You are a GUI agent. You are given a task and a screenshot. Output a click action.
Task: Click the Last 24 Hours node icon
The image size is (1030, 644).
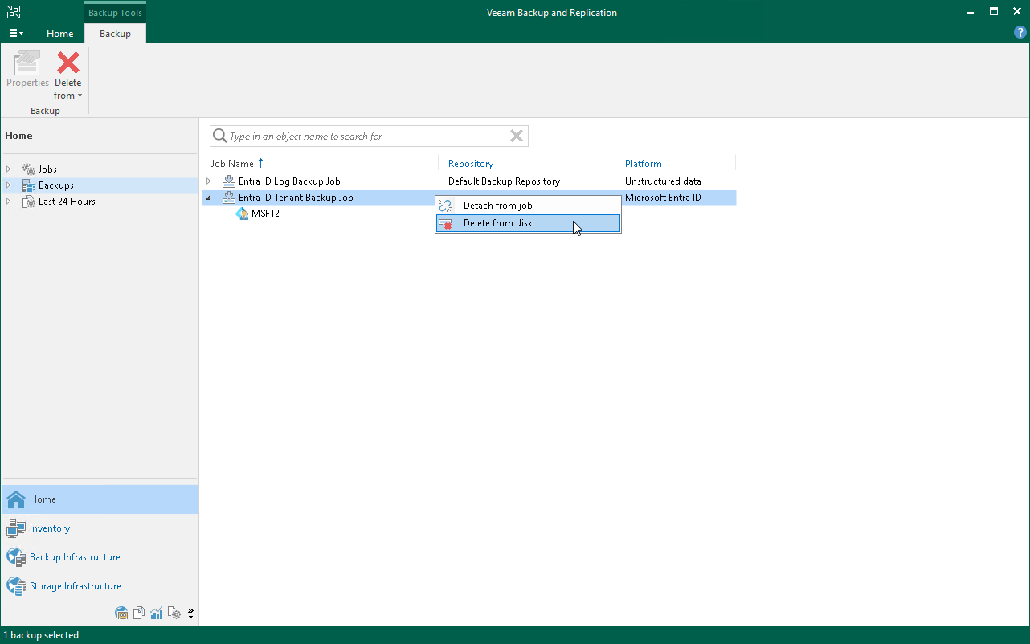click(x=29, y=202)
